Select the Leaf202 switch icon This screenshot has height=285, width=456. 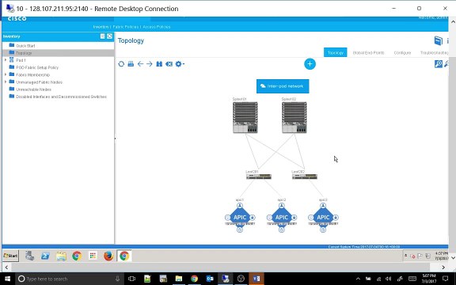point(305,177)
